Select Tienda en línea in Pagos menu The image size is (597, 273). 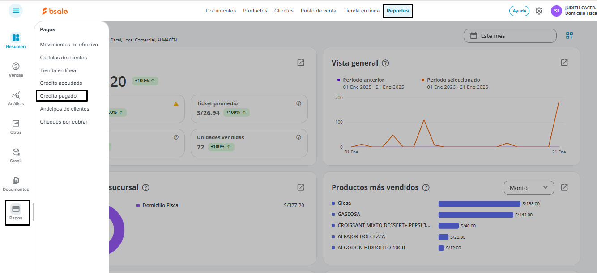58,70
